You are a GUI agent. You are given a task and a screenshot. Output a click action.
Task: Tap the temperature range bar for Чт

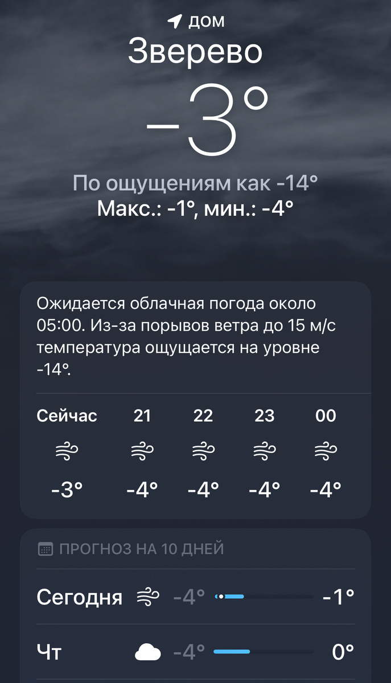(265, 650)
